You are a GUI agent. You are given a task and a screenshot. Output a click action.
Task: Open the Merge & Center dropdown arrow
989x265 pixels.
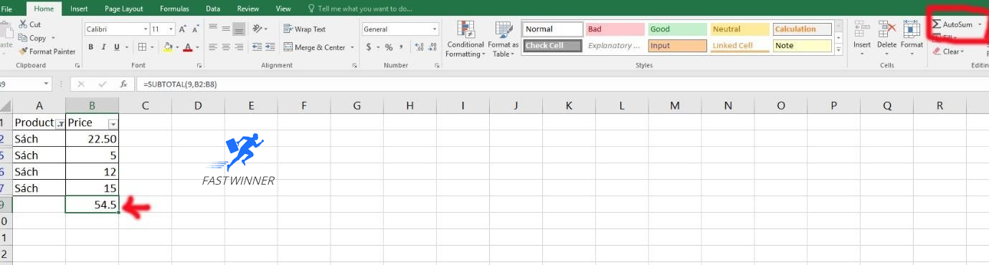coord(352,47)
